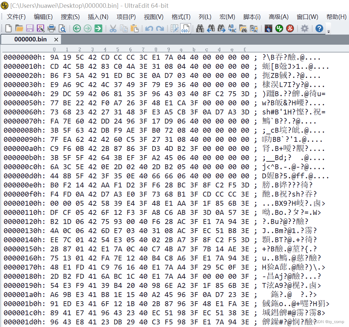349x327 pixels.
Task: Click offset label 00000000h:
Action: coord(24,57)
